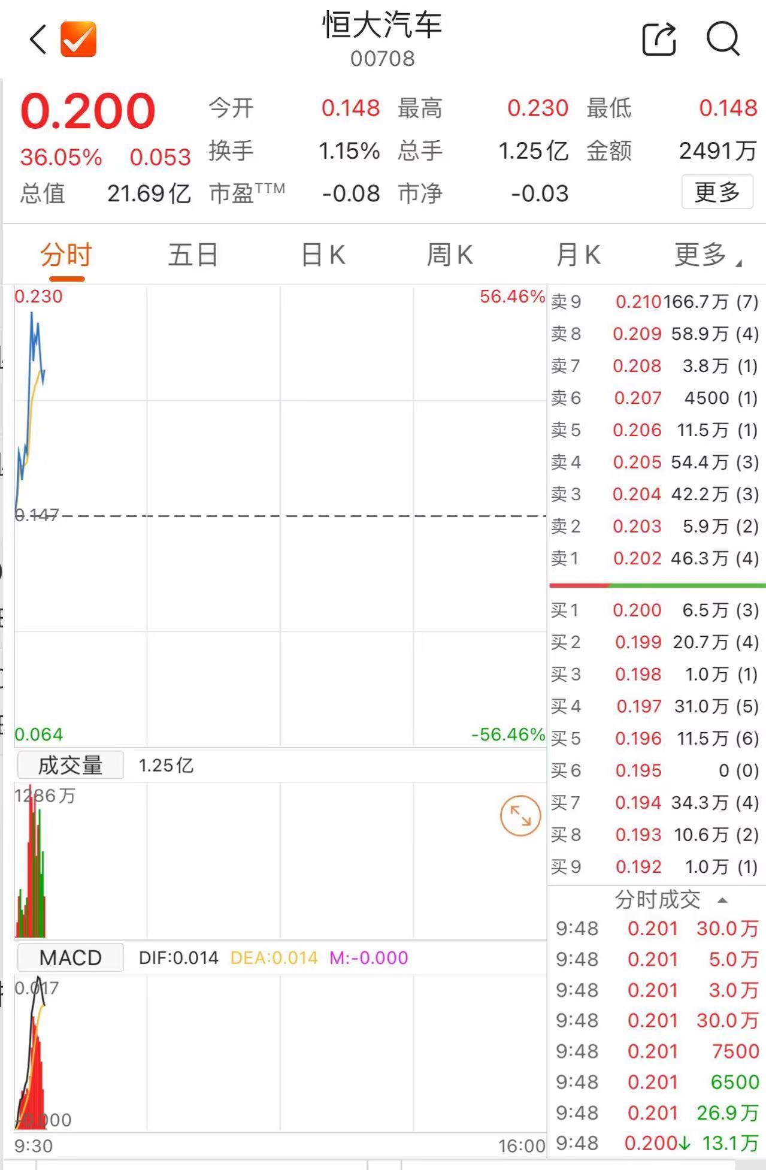766x1170 pixels.
Task: Switch to the 五日 chart tab
Action: pos(193,255)
